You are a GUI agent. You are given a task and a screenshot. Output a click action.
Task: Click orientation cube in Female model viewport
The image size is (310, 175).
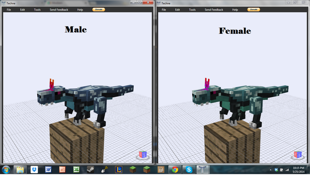pyautogui.click(x=297, y=155)
